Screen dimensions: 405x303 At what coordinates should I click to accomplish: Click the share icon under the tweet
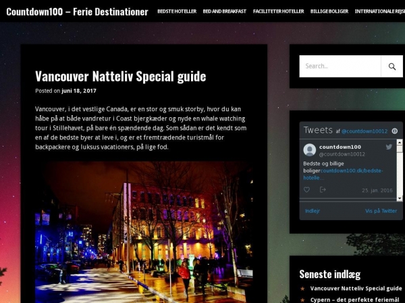click(323, 190)
